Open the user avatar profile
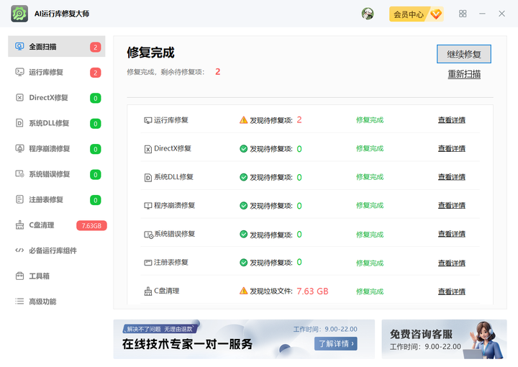 click(368, 14)
